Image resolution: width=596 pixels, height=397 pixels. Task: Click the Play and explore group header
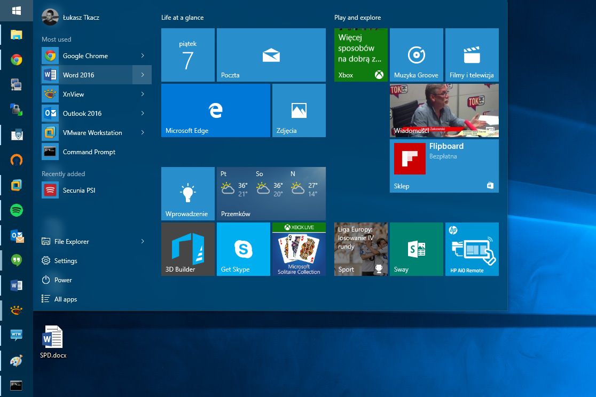[x=357, y=18]
